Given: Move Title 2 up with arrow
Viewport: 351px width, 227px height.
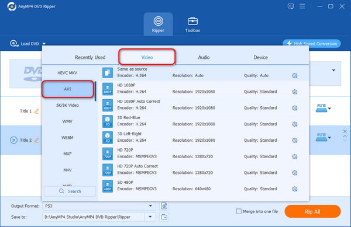Looking at the screenshot, I should (345, 136).
